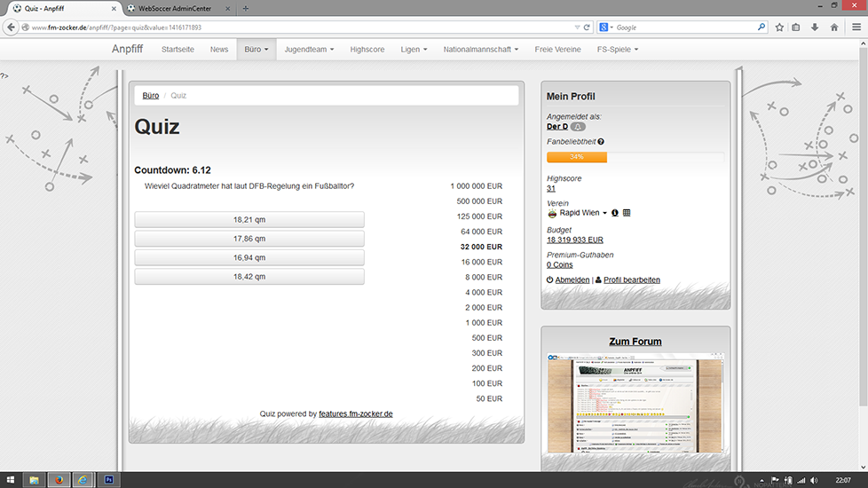
Task: Click the Abmelden logout link
Action: [x=572, y=279]
